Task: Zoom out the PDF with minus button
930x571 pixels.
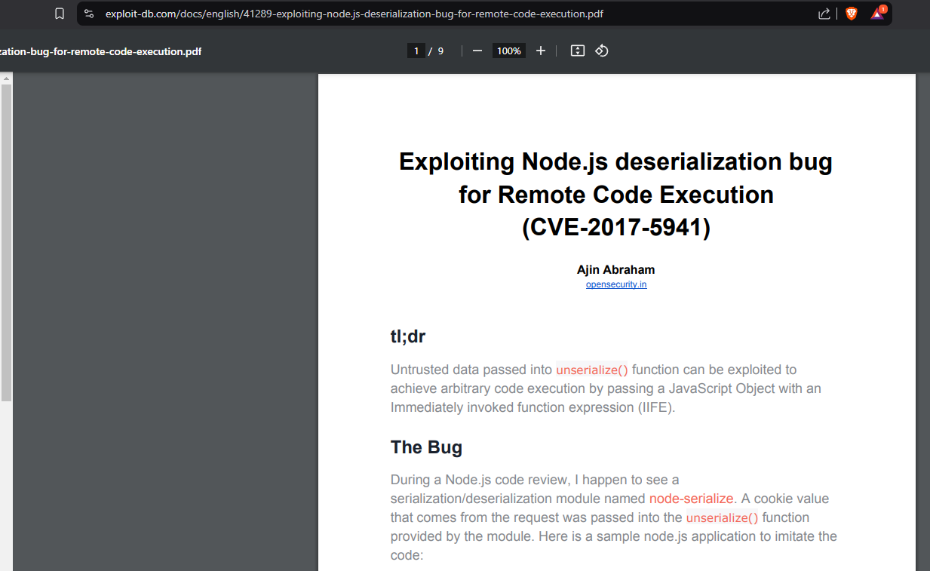Action: tap(477, 51)
